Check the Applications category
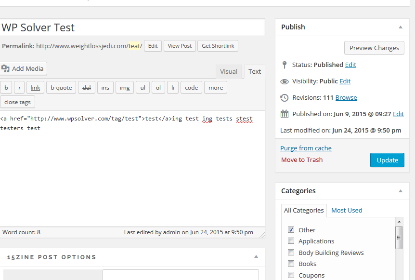The image size is (415, 280). (x=291, y=241)
